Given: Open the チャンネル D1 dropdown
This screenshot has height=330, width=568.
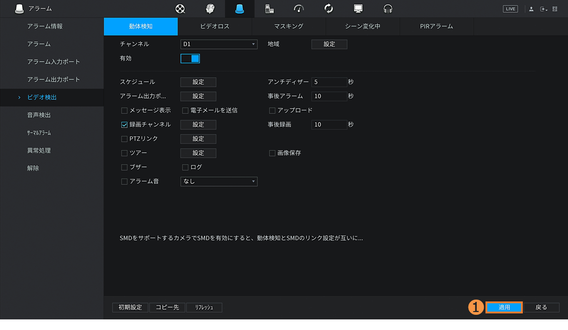Looking at the screenshot, I should coord(219,44).
